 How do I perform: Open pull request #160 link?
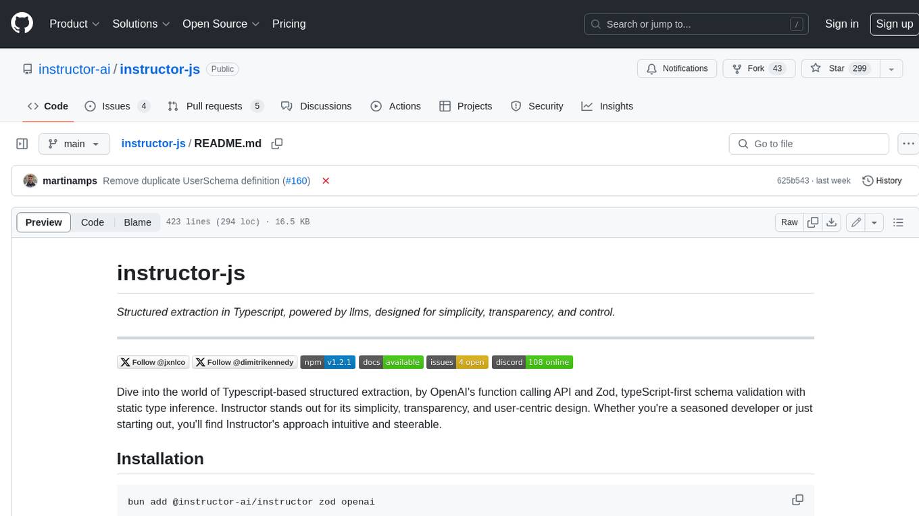point(297,181)
